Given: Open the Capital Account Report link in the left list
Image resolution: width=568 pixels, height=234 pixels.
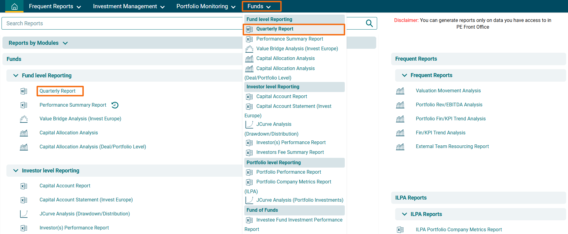Looking at the screenshot, I should coord(65,186).
